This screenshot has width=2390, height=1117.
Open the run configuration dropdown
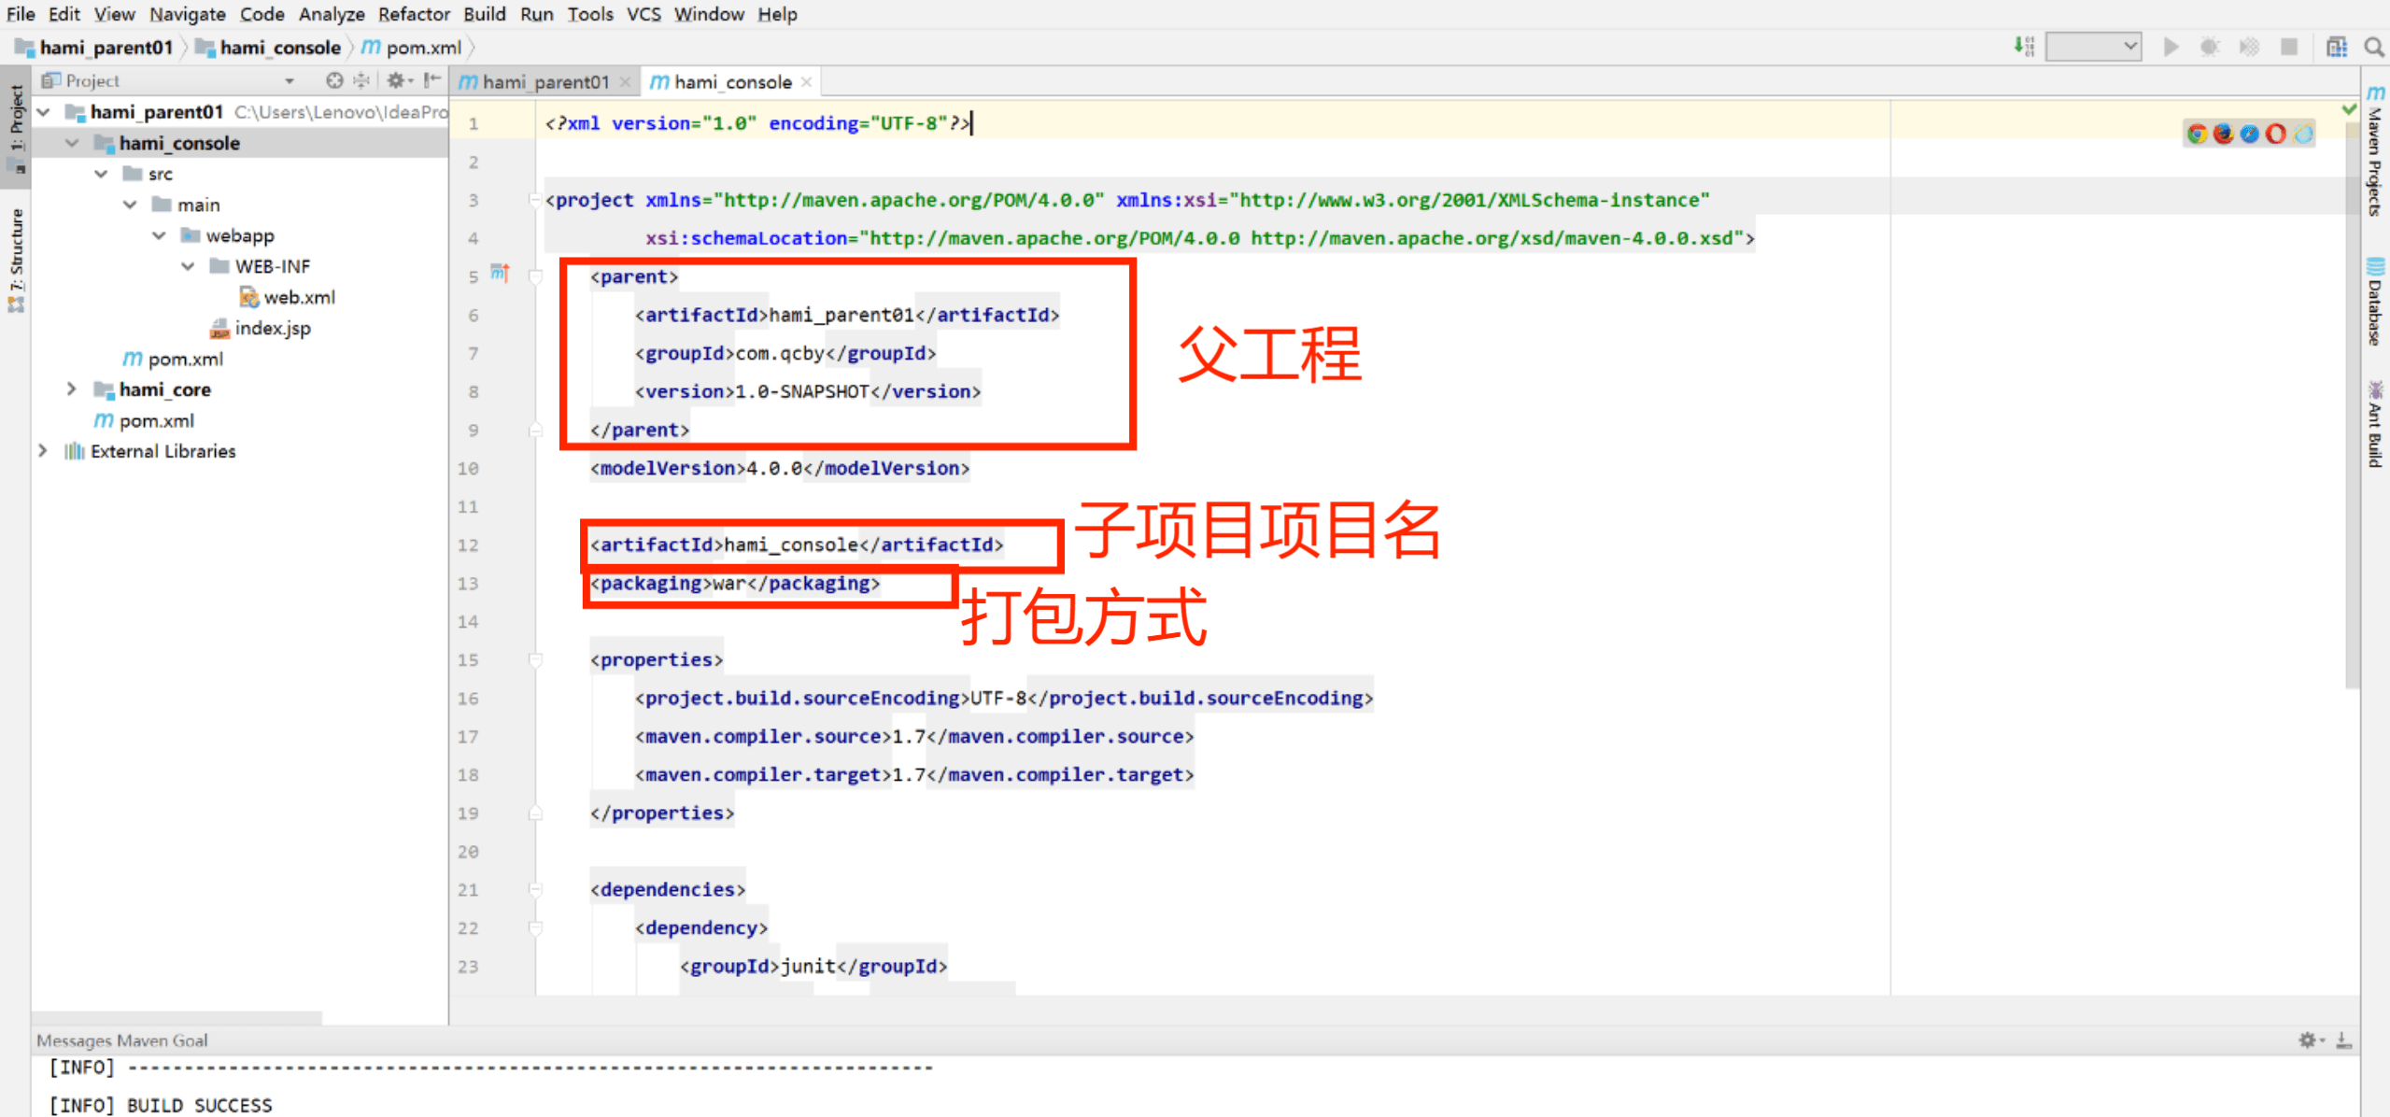pyautogui.click(x=2093, y=47)
